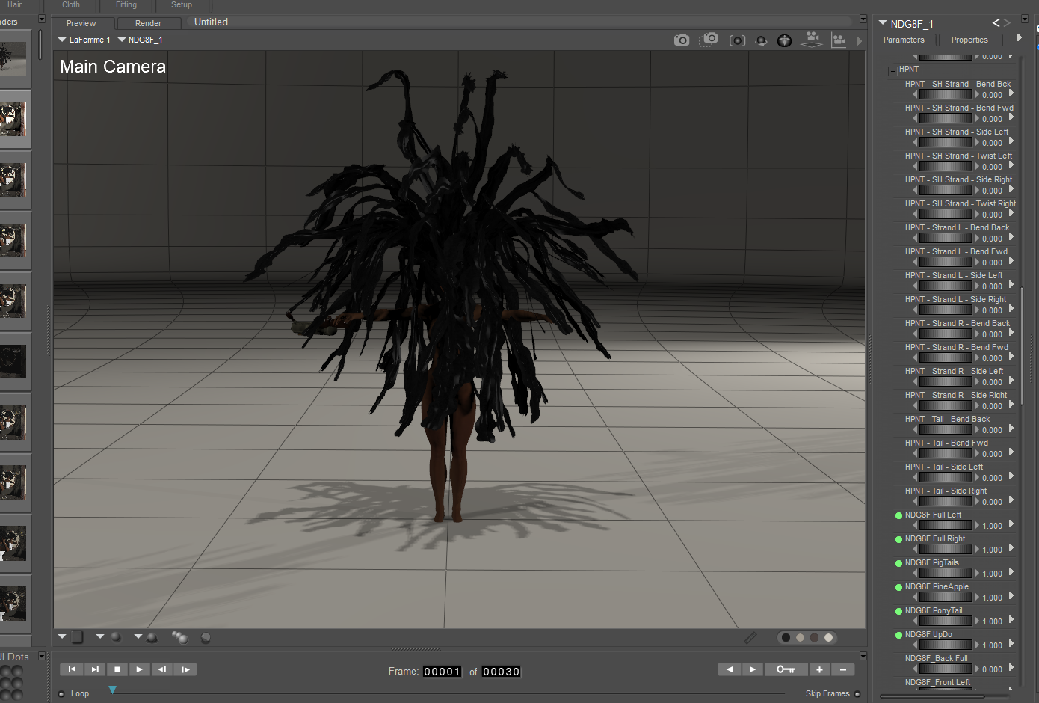Viewport: 1039px width, 703px height.
Task: Toggle NDG8F Full Left green dot
Action: click(x=898, y=515)
